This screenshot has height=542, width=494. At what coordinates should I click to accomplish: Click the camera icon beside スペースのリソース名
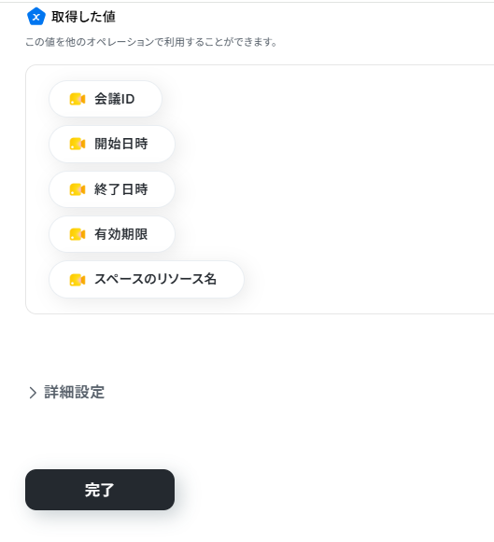(x=78, y=280)
